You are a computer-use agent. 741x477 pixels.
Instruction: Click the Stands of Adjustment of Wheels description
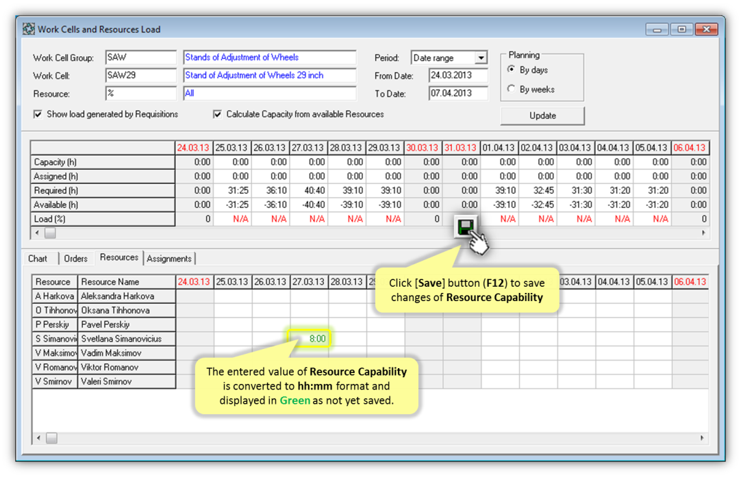(269, 57)
